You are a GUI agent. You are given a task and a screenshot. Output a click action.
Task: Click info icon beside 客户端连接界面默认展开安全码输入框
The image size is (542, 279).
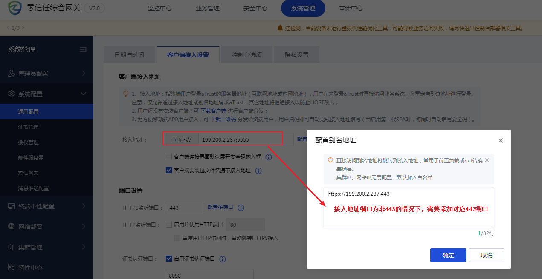pos(269,157)
